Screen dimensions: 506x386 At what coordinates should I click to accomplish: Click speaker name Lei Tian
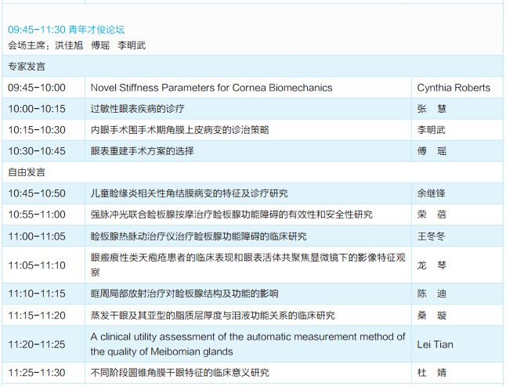click(x=435, y=345)
